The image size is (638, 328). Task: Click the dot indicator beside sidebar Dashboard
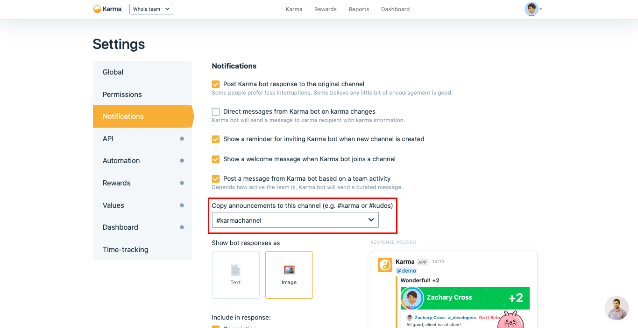[182, 227]
